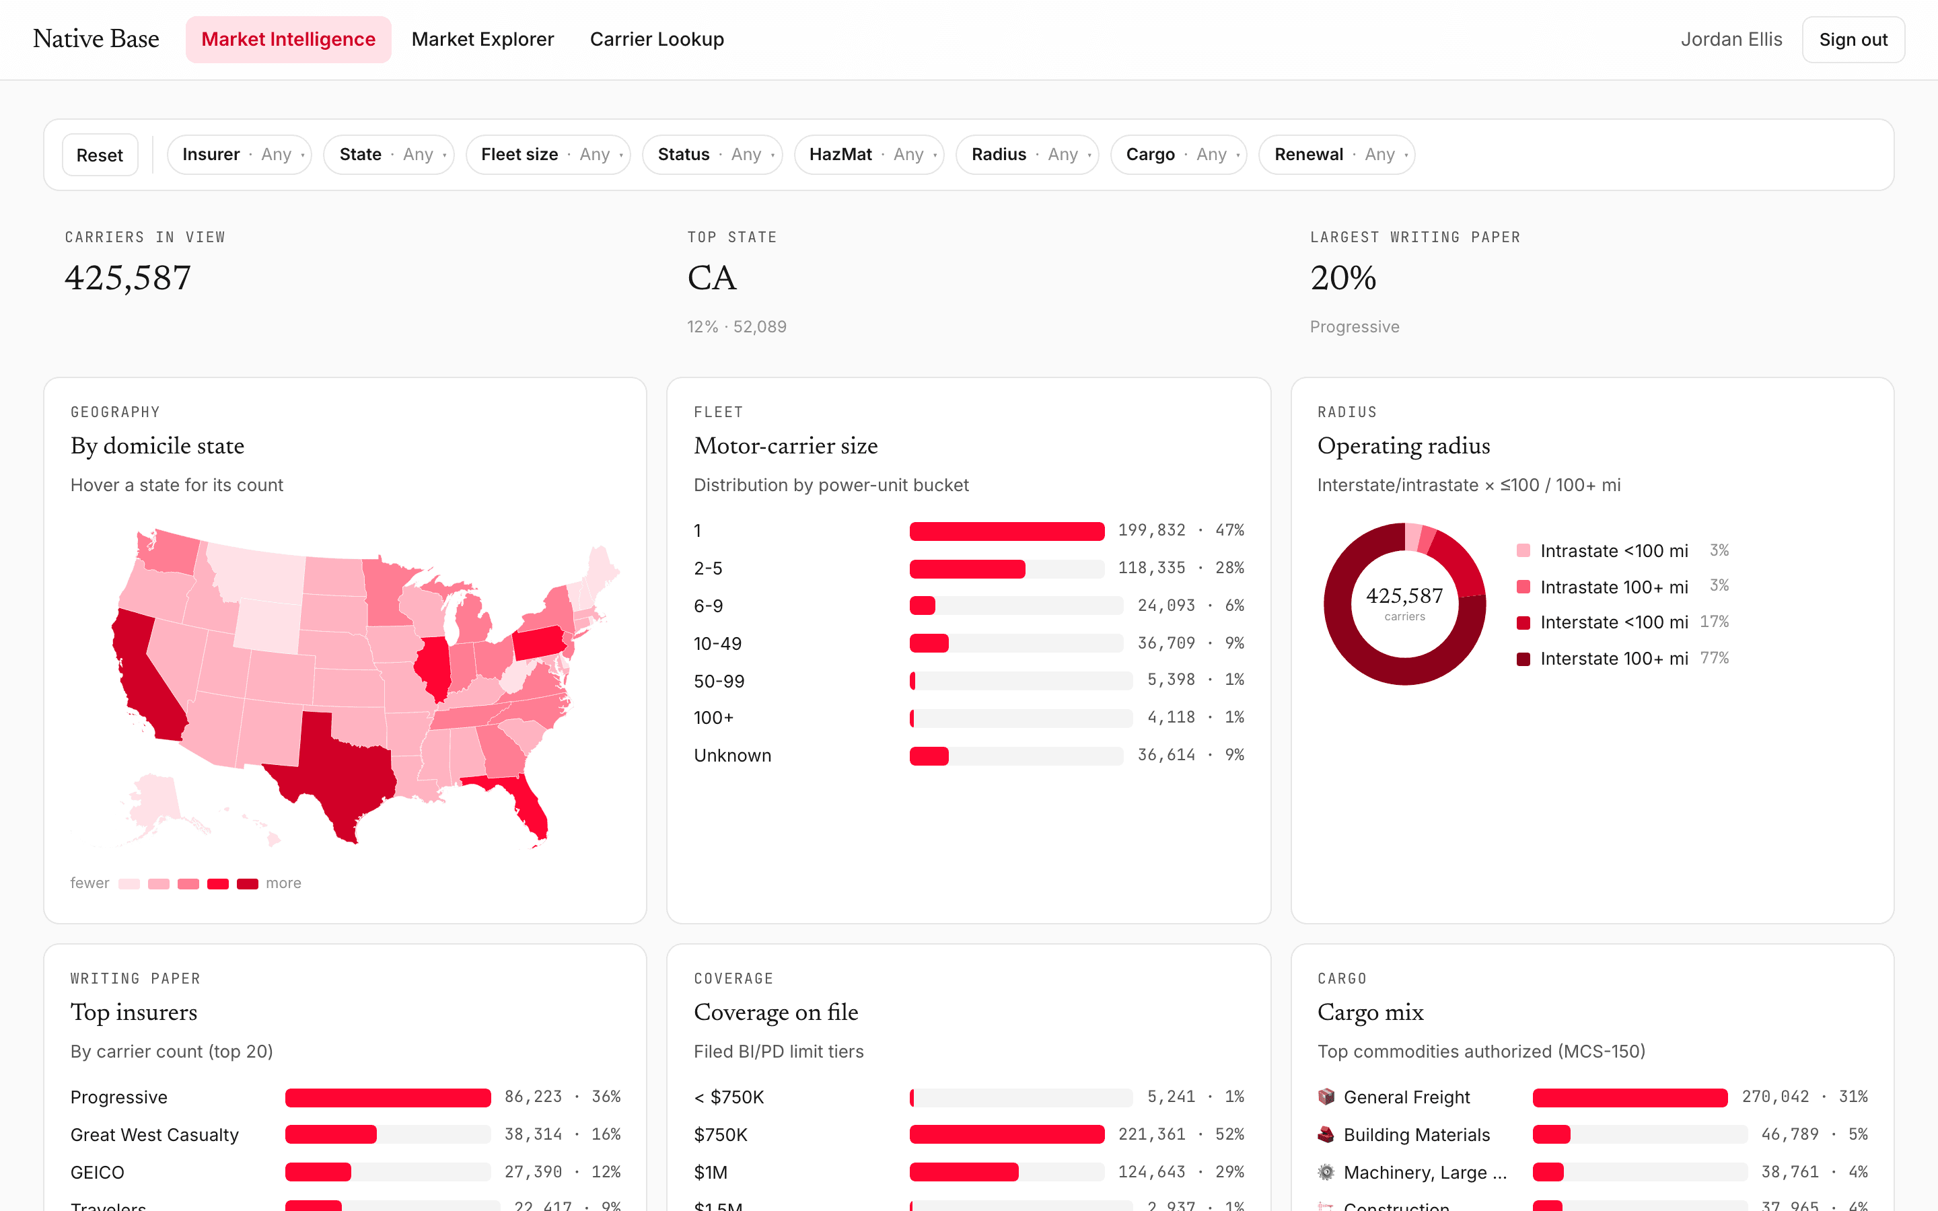Image resolution: width=1938 pixels, height=1211 pixels.
Task: Click the 50-99 fleet bucket label
Action: 719,681
